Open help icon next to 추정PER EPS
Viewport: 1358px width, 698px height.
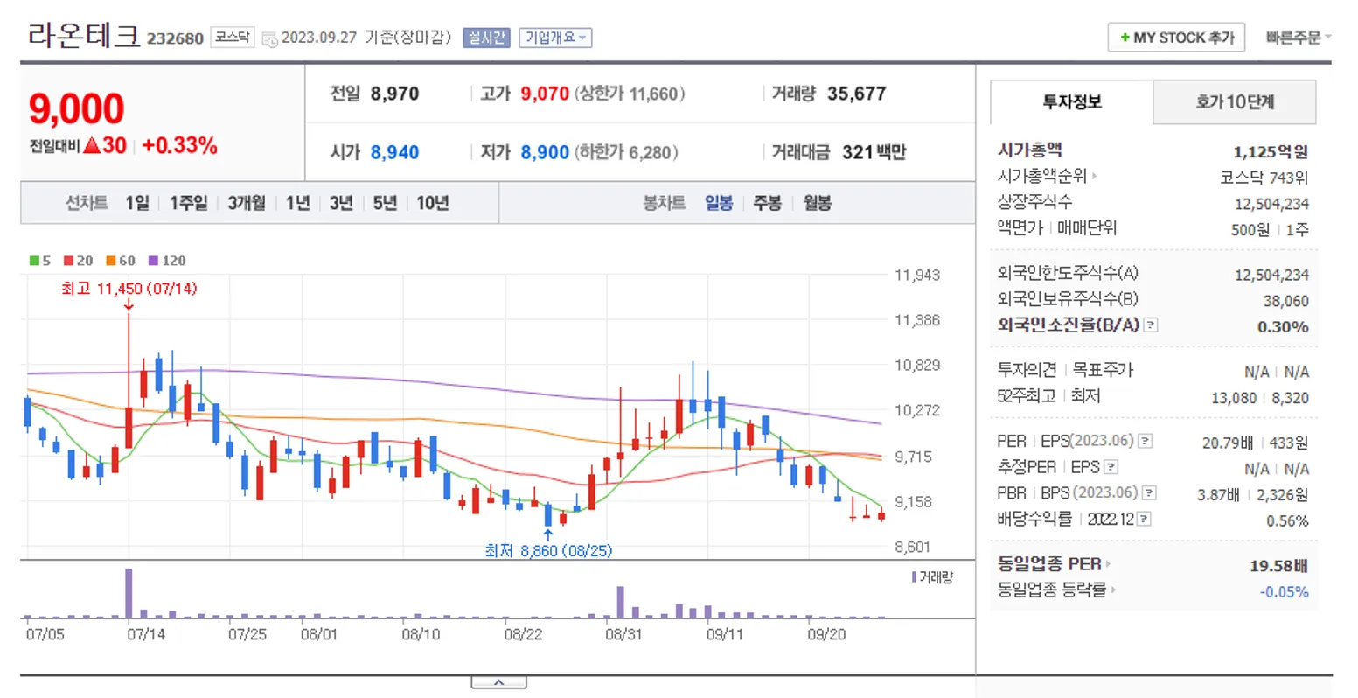click(1111, 467)
